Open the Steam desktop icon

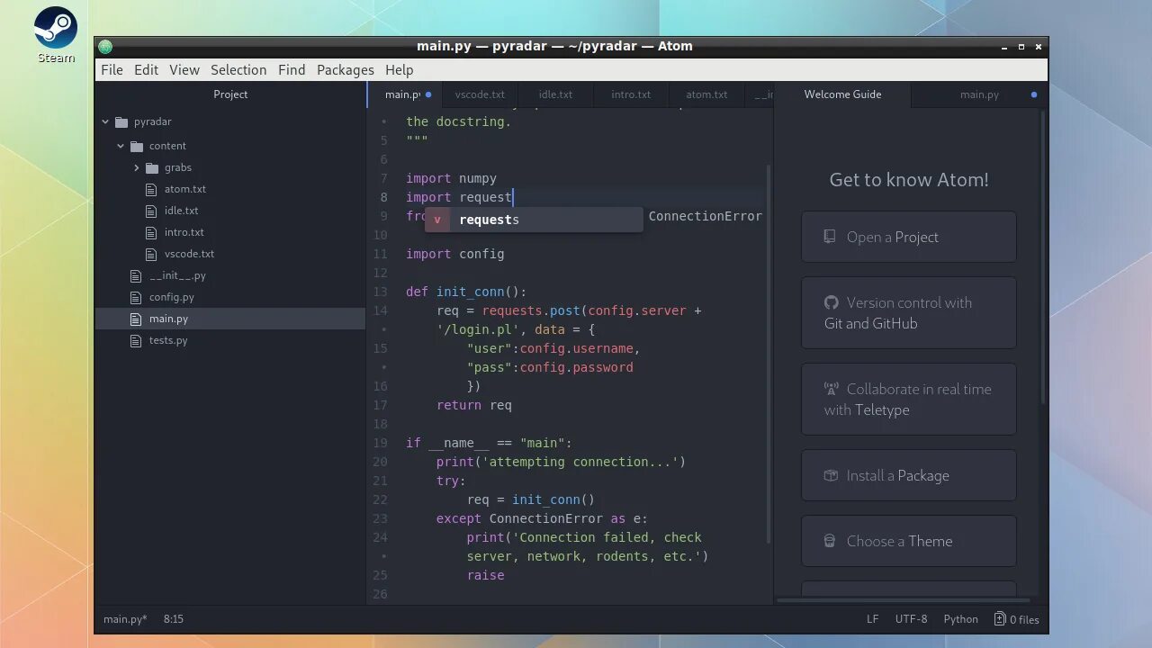pyautogui.click(x=56, y=36)
